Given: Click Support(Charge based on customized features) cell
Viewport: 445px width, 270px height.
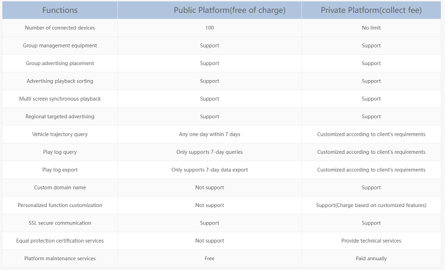Looking at the screenshot, I should tap(371, 205).
